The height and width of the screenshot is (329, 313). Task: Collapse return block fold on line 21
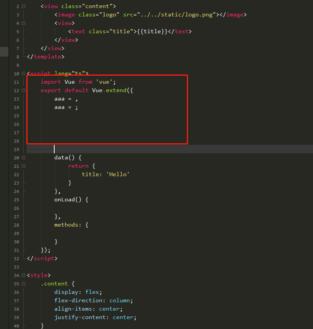pos(23,166)
